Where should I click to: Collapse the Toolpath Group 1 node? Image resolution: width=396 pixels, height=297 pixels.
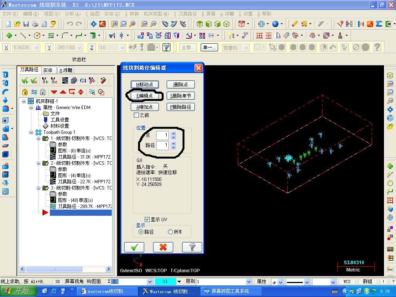(x=31, y=132)
